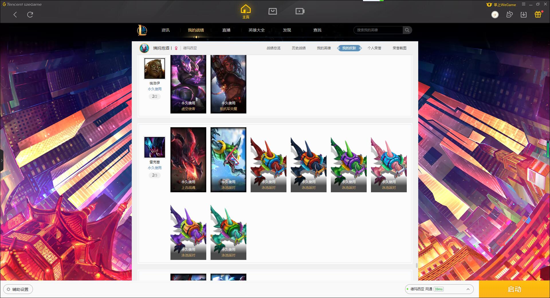This screenshot has width=550, height=298.
Task: Expand the left side panel handle
Action: [x=2, y=160]
